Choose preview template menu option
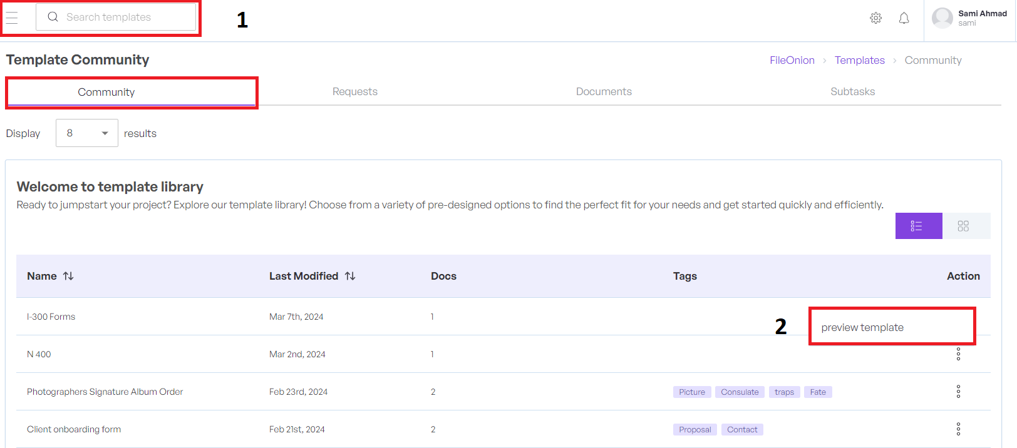Screen dimensions: 1017x448 click(x=862, y=327)
